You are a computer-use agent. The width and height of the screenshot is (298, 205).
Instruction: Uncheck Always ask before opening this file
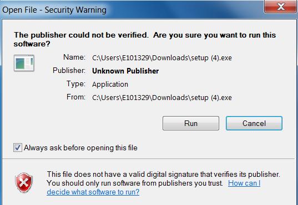coord(18,148)
